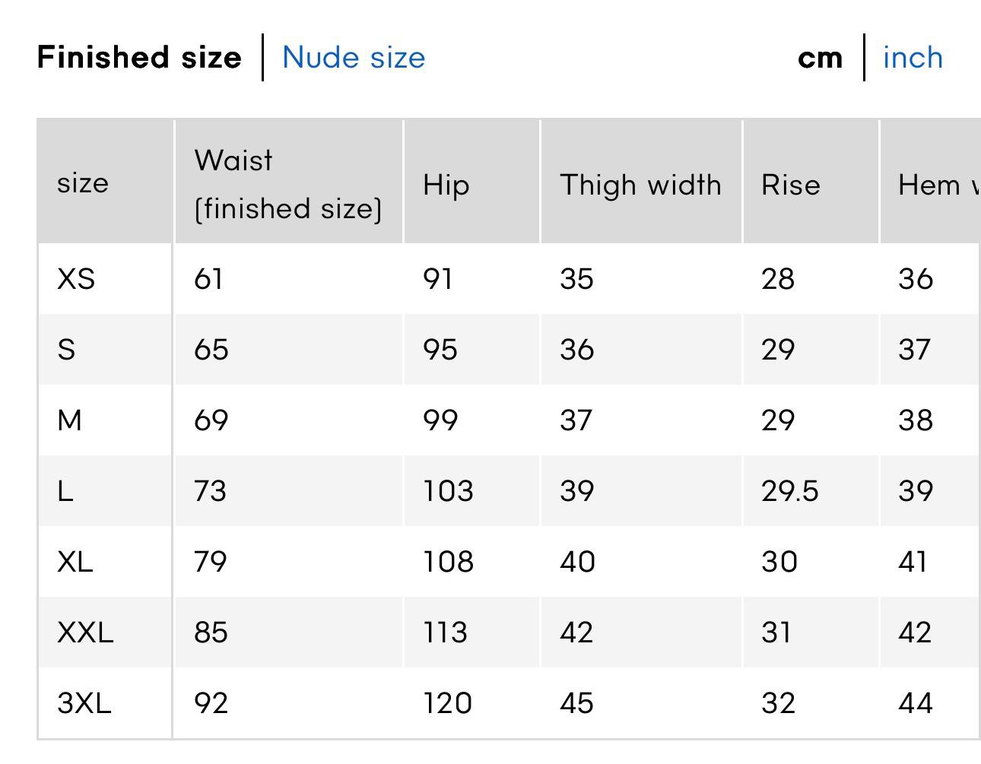Select the S size row label
This screenshot has height=764, width=981.
pos(66,350)
